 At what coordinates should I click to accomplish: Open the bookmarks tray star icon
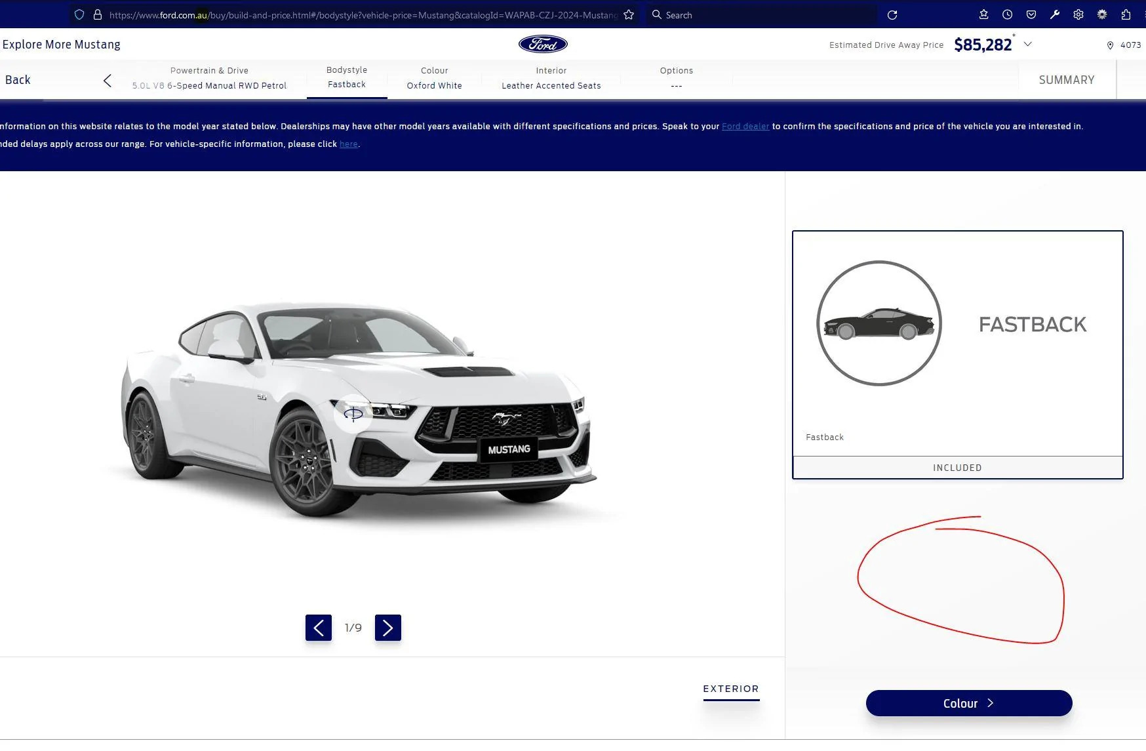tap(983, 14)
